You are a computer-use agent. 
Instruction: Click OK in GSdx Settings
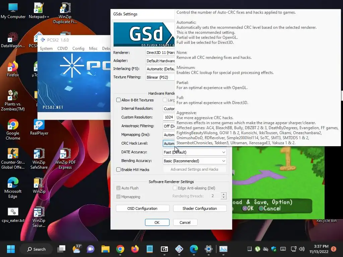point(157,222)
